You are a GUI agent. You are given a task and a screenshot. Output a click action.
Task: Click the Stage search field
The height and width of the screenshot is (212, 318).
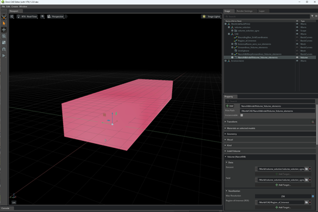pyautogui.click(x=267, y=16)
